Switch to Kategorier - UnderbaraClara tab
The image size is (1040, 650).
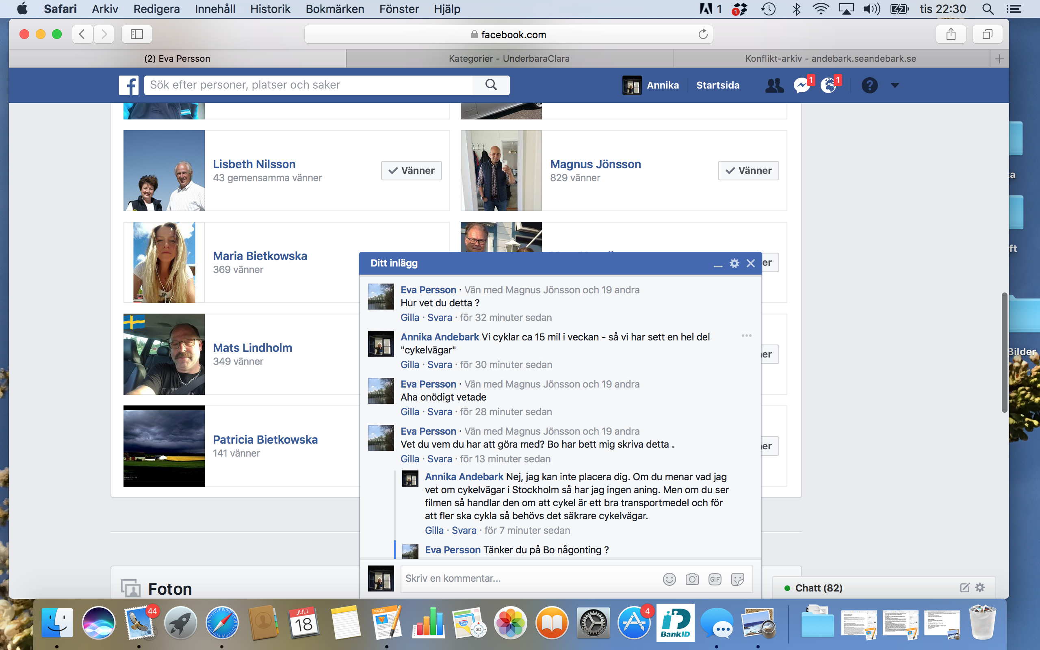pos(509,59)
